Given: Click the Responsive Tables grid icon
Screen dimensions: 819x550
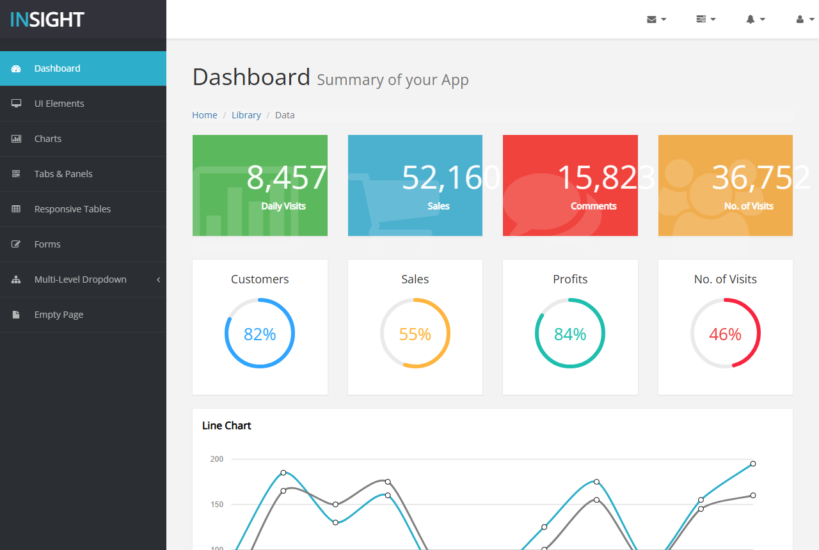Looking at the screenshot, I should click(x=17, y=209).
